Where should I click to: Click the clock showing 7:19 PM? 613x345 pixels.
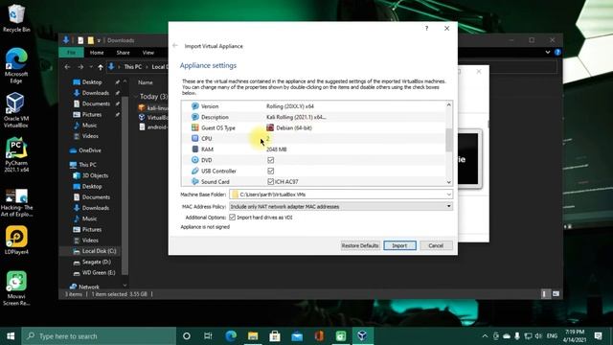[574, 336]
